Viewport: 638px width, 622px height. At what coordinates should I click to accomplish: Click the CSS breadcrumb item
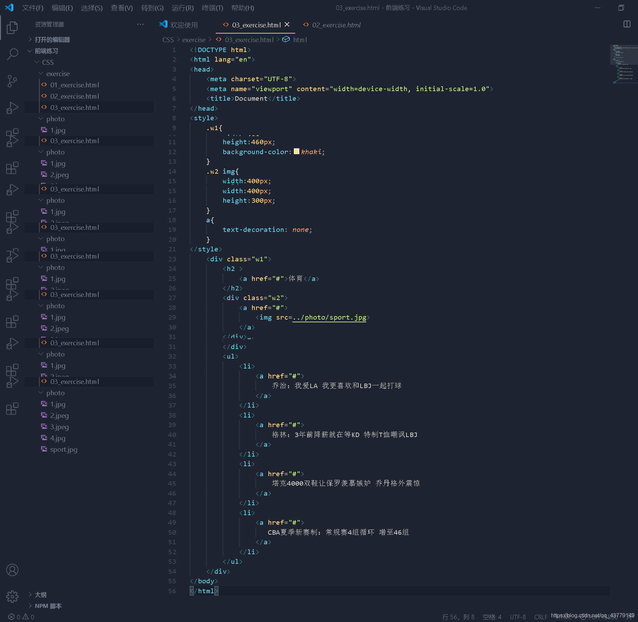click(168, 40)
